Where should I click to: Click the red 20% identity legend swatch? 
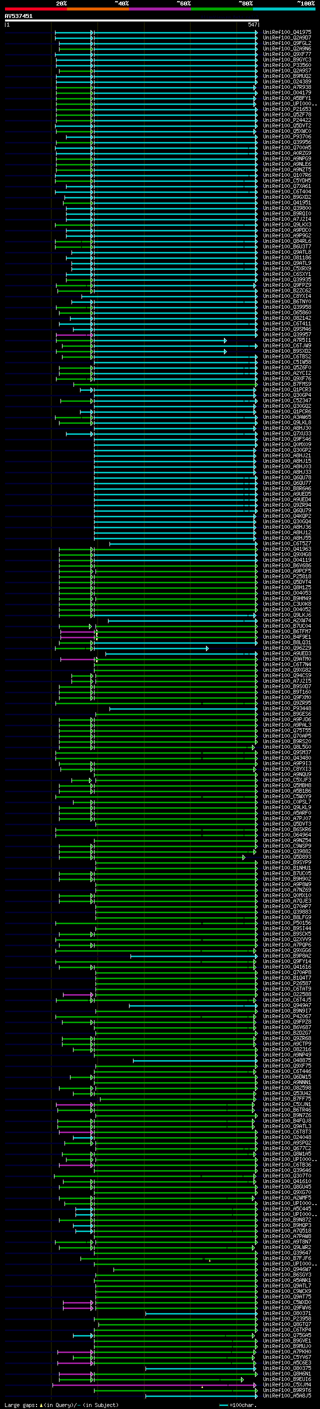click(35, 9)
